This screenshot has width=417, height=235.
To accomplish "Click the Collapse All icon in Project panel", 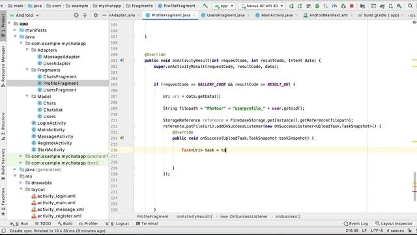I will (85, 15).
